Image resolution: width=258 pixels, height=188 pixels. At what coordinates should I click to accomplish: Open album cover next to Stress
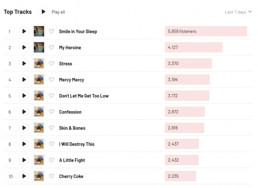[x=39, y=64]
